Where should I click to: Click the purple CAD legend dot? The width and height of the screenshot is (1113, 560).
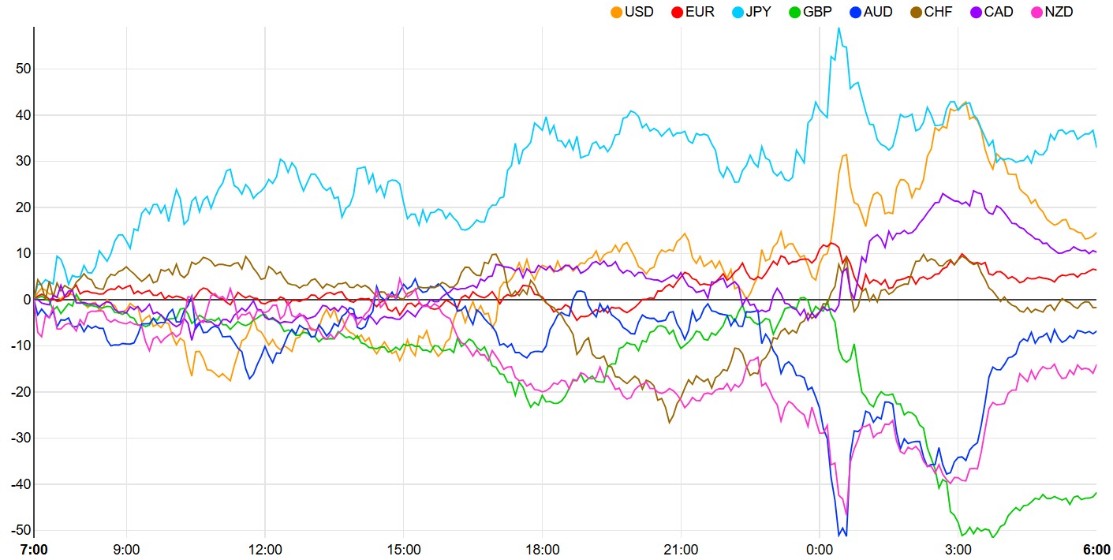975,12
